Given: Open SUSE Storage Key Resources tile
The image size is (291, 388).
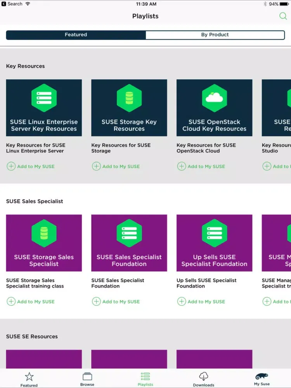Looking at the screenshot, I should (129, 107).
